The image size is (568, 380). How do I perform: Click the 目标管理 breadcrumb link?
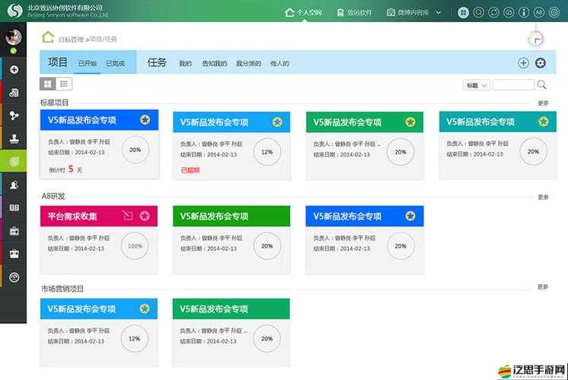tap(71, 40)
